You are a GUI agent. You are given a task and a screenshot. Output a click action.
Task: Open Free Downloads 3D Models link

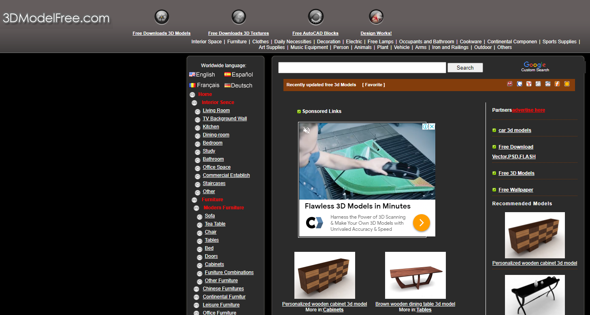point(162,33)
